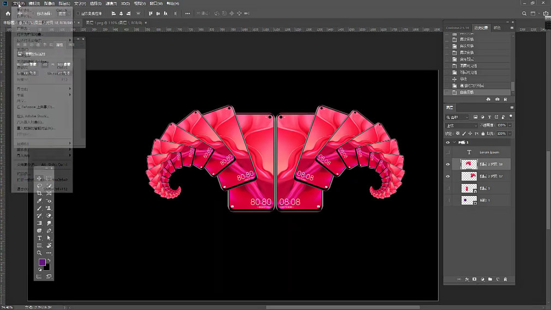Open the auto-select 图层 dropdown

click(x=63, y=14)
